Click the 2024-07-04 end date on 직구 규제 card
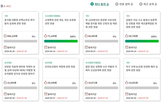 point(143,98)
